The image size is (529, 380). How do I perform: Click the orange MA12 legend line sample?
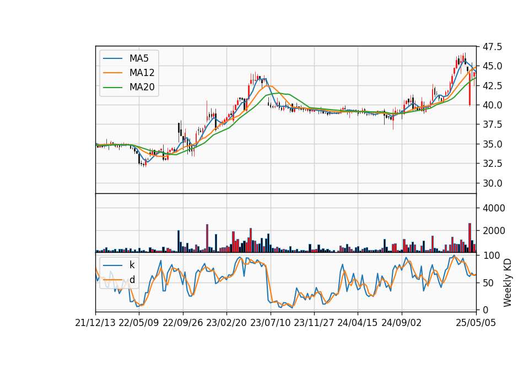[x=112, y=73]
